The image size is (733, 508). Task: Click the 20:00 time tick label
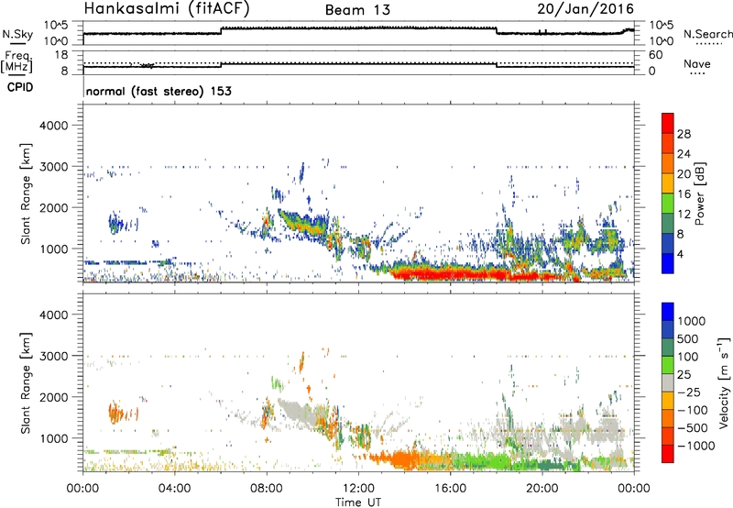542,489
